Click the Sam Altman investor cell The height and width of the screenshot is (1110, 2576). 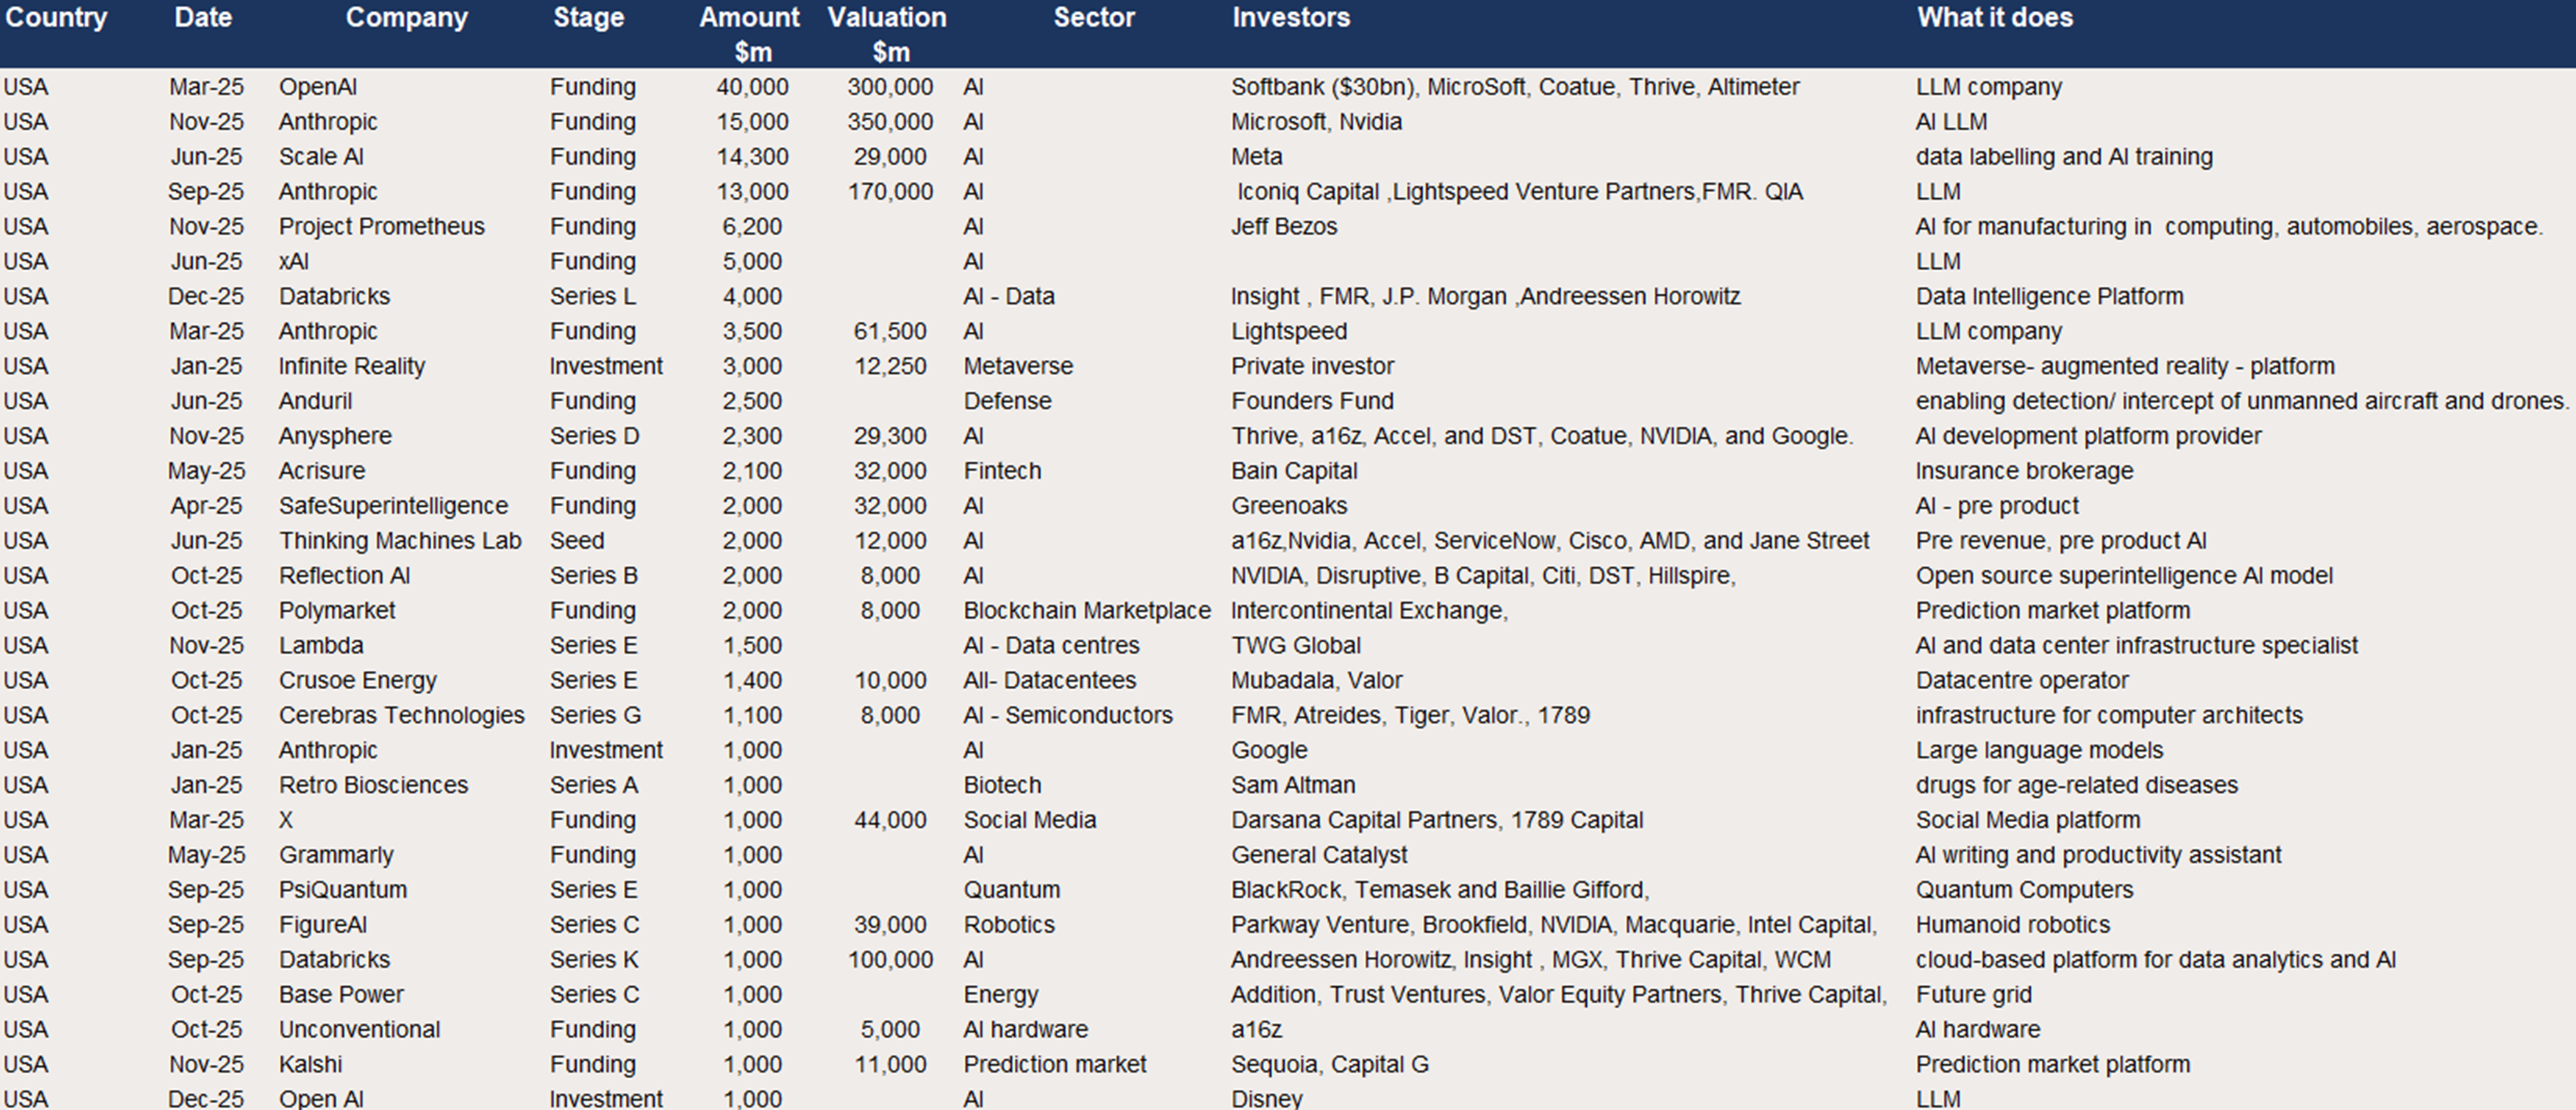pyautogui.click(x=1293, y=786)
